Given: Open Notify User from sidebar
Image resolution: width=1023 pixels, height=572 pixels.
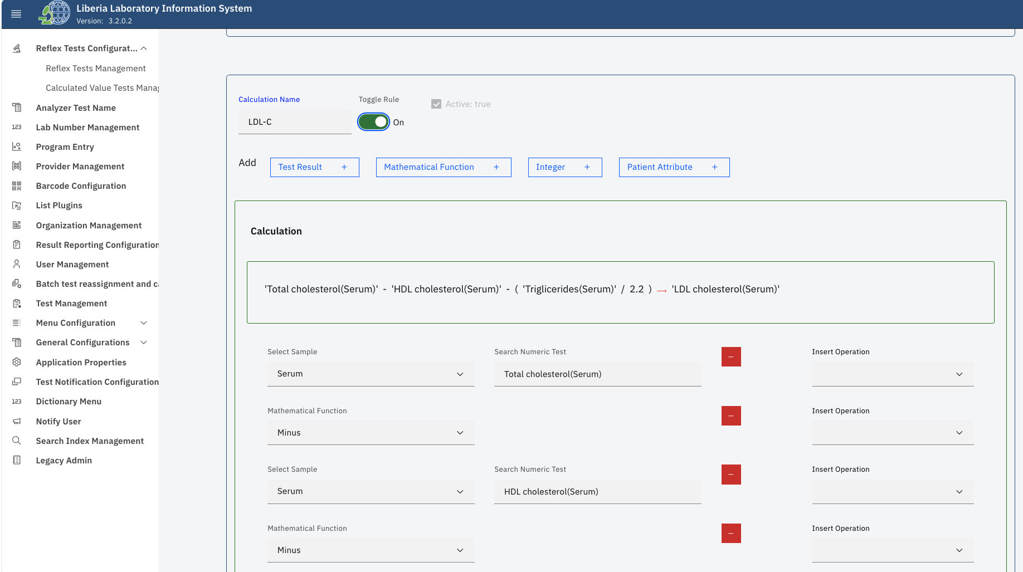Looking at the screenshot, I should pyautogui.click(x=59, y=421).
